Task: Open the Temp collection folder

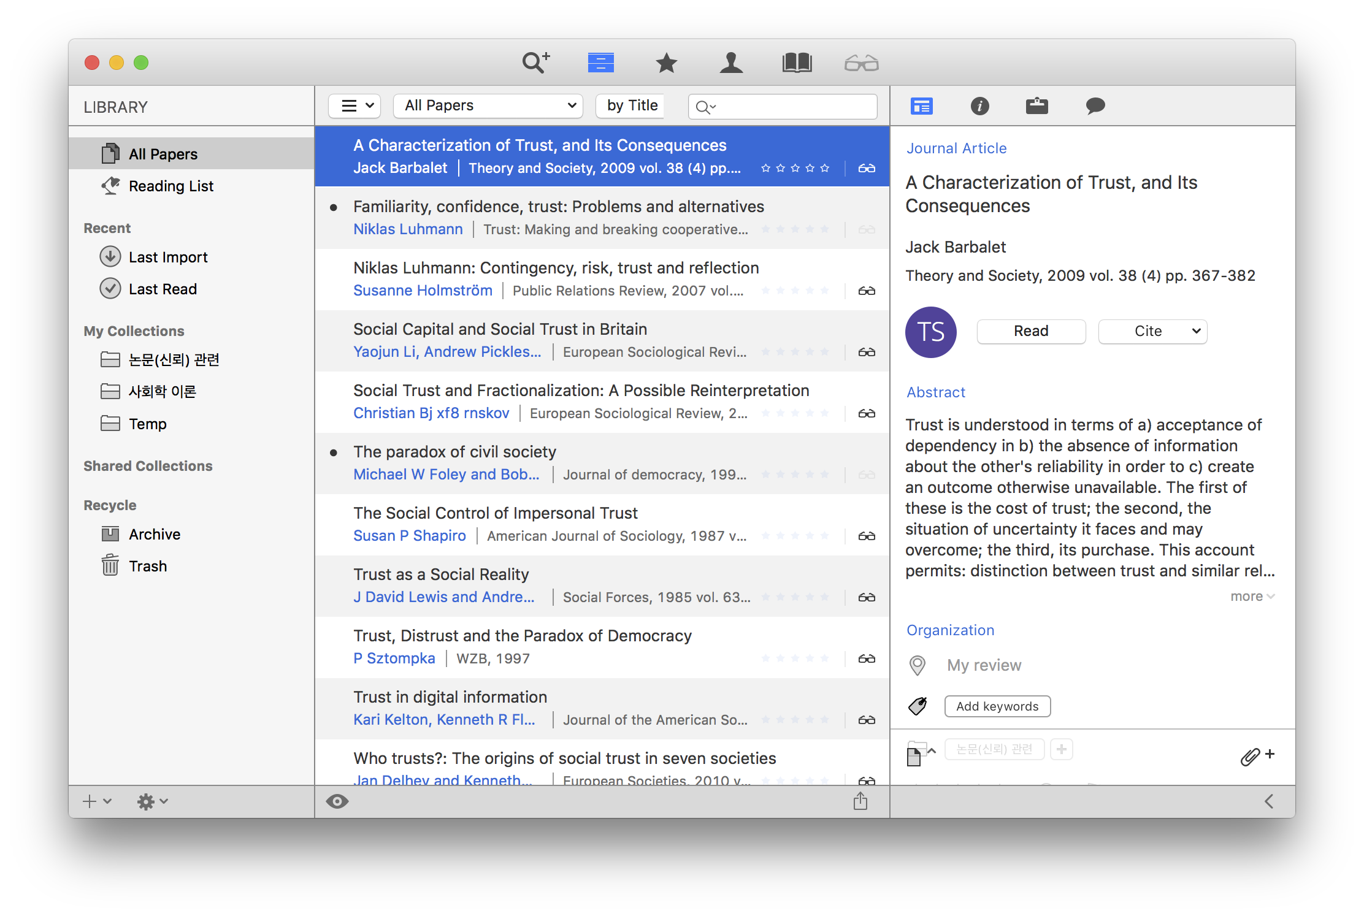Action: click(191, 424)
